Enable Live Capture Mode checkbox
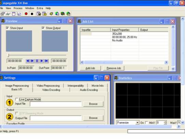The width and height of the screenshot is (185, 139). point(17,99)
